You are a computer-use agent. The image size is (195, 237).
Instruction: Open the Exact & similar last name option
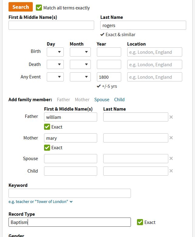pos(118,35)
